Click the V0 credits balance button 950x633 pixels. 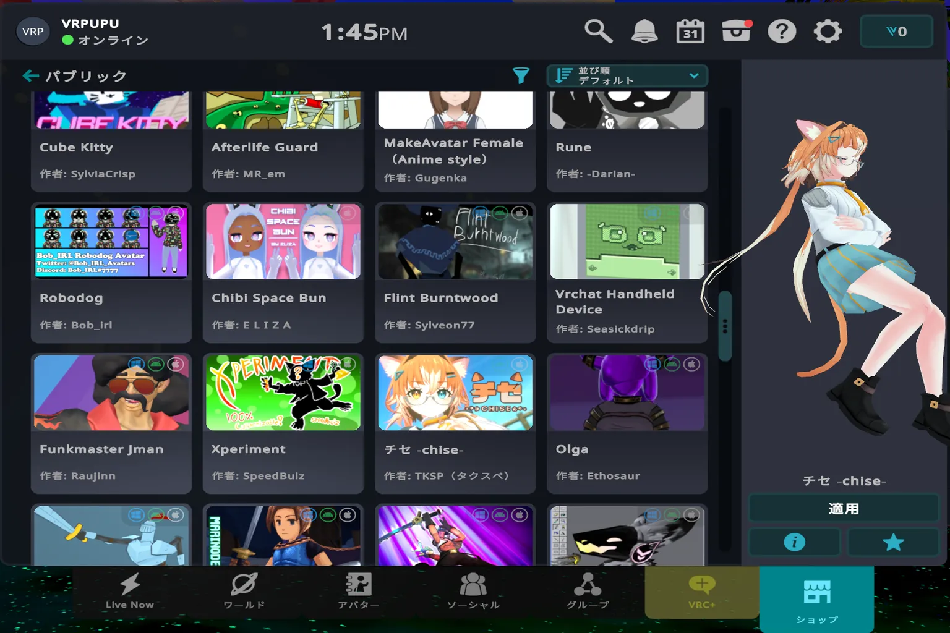tap(896, 32)
